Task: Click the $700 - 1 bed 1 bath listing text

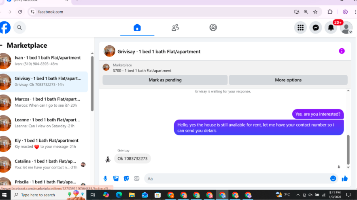Action: (x=142, y=70)
